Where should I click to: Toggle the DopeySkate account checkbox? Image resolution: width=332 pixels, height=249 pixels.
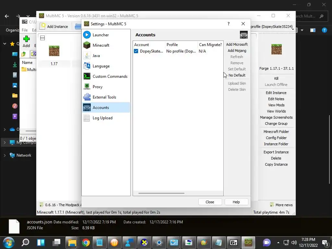(136, 51)
